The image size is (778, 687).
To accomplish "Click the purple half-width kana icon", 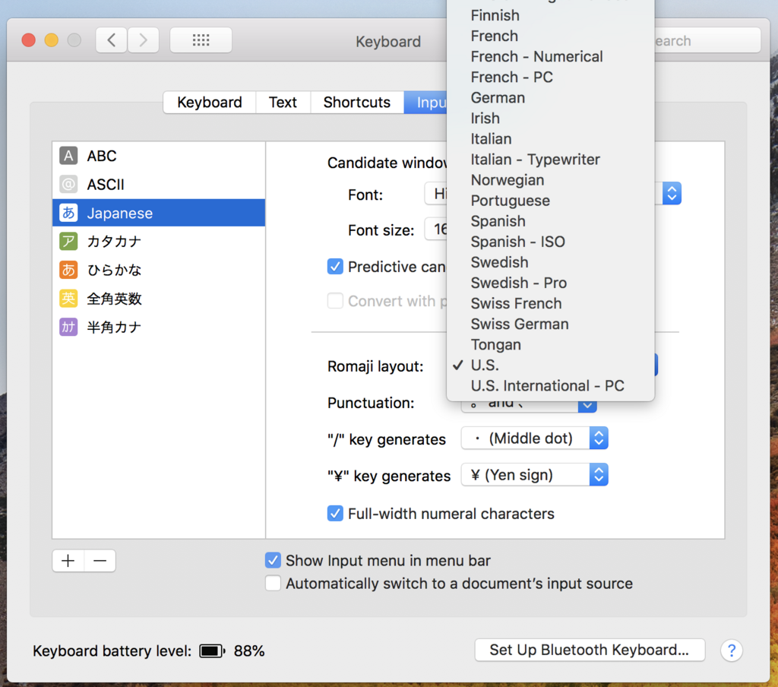I will pyautogui.click(x=68, y=327).
